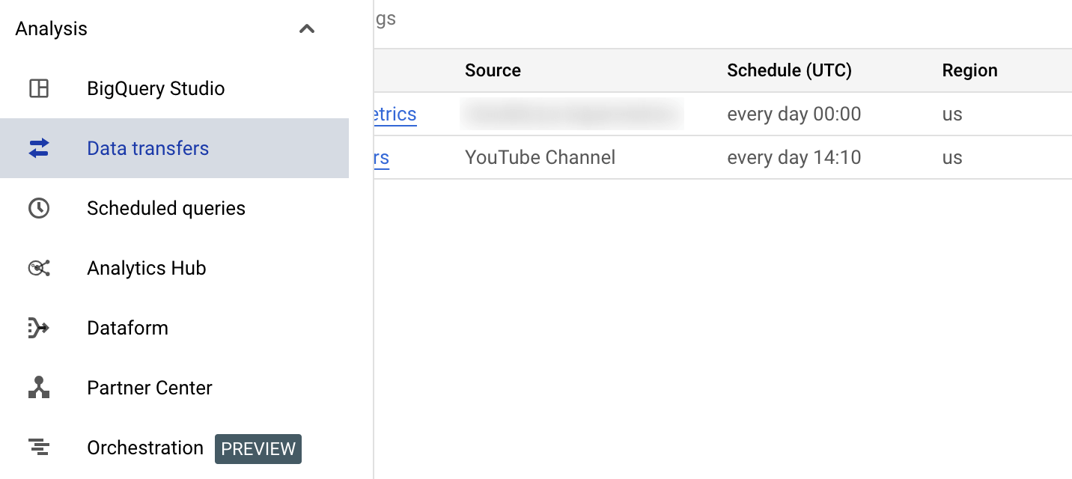Viewport: 1072px width, 479px height.
Task: Click the Analytics Hub icon
Action: 39,268
